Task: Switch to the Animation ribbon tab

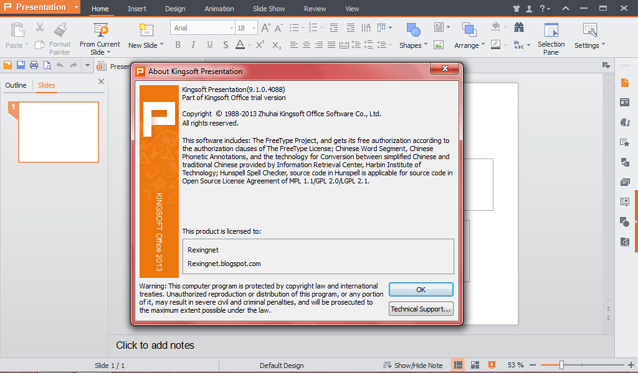Action: click(219, 9)
